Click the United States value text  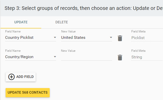[73, 38]
